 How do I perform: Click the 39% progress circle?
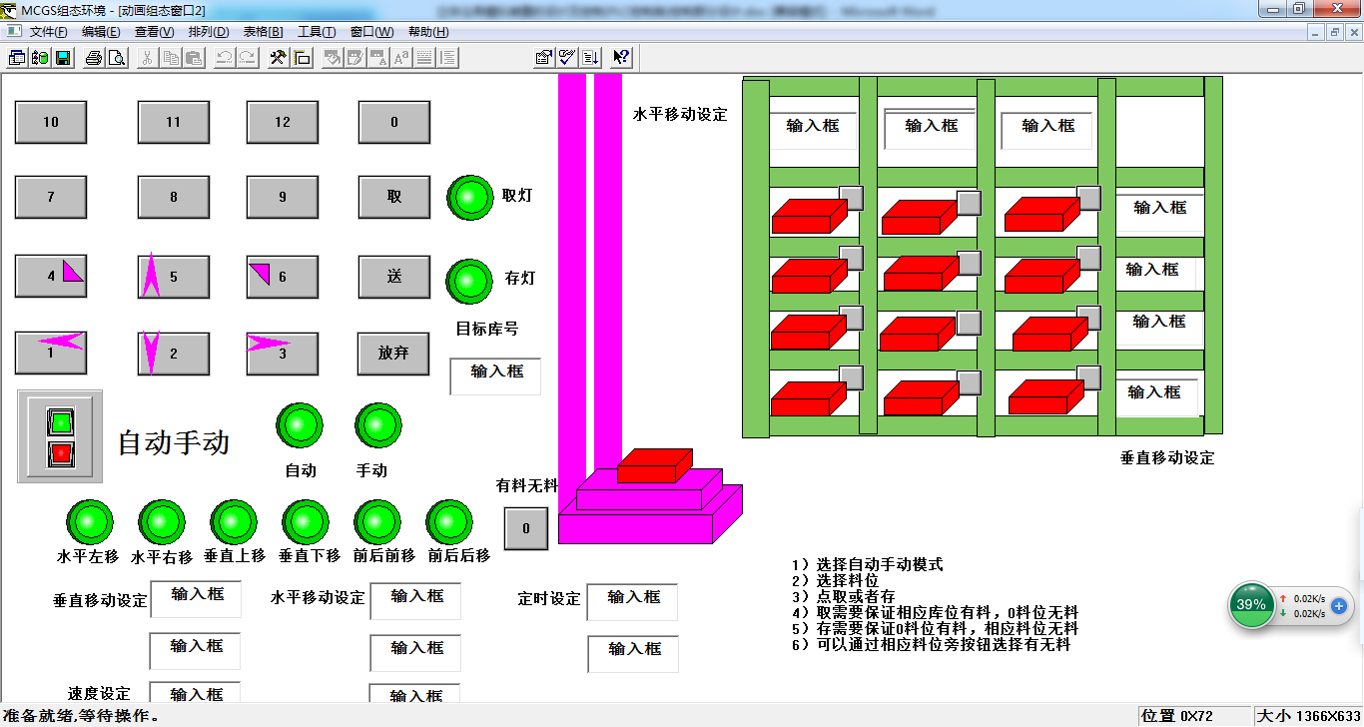click(1251, 605)
